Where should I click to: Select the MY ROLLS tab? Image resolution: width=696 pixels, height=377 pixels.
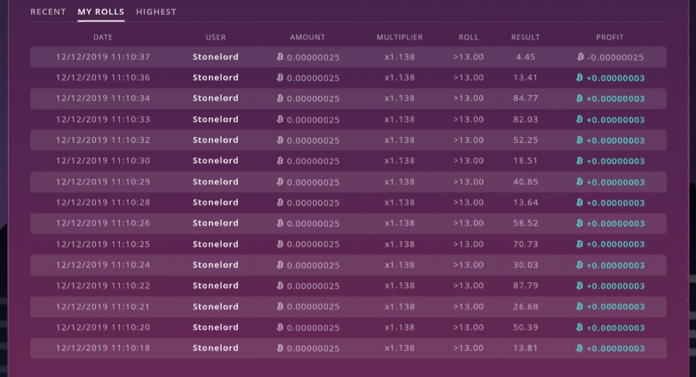(x=101, y=12)
